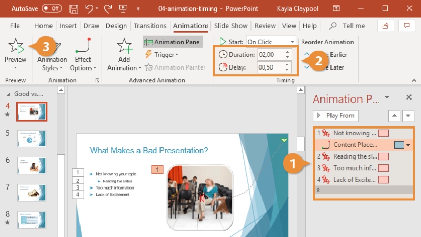Switch to the Home tab
This screenshot has height=237, width=421.
(x=43, y=26)
